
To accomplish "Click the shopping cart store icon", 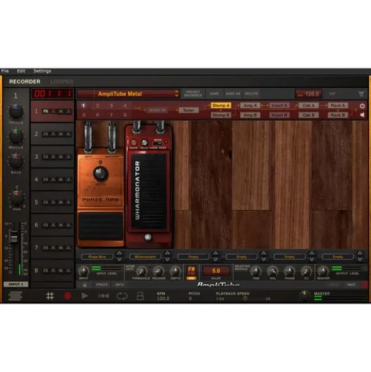I will click(x=361, y=94).
